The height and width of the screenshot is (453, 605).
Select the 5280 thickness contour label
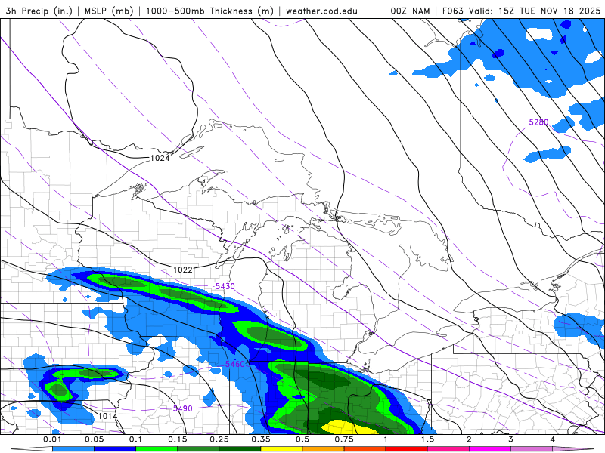tap(538, 122)
